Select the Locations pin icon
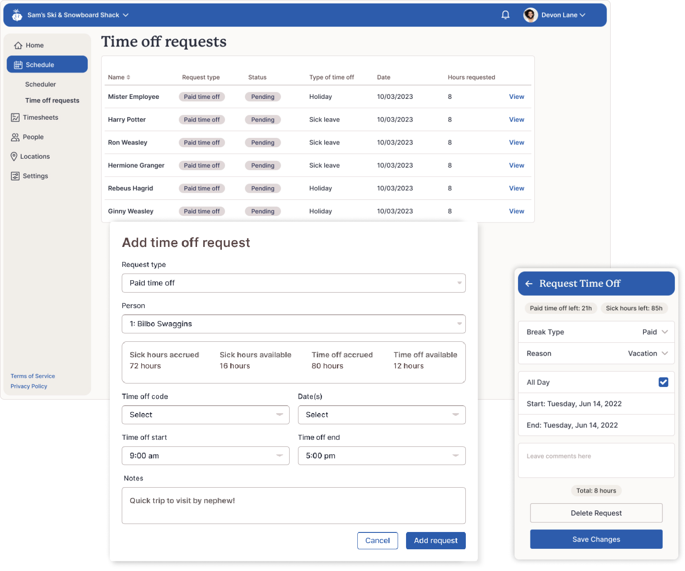 [x=14, y=156]
